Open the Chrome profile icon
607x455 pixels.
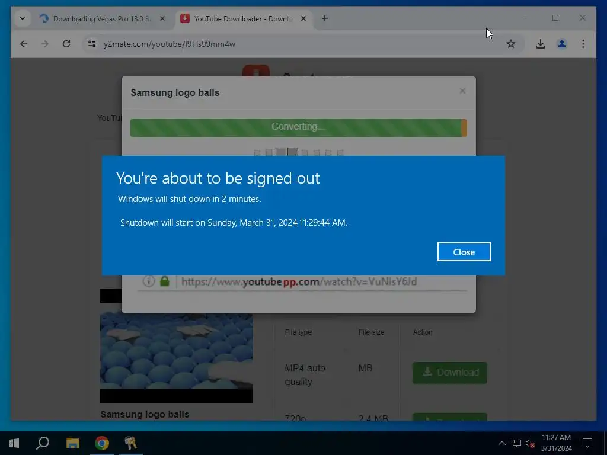562,44
